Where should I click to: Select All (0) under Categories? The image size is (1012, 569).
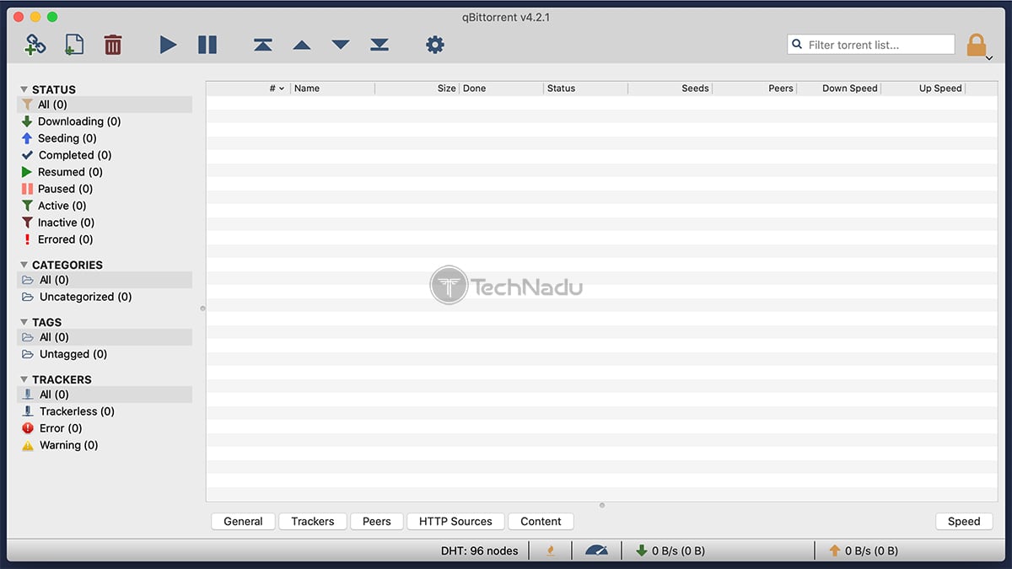point(105,280)
